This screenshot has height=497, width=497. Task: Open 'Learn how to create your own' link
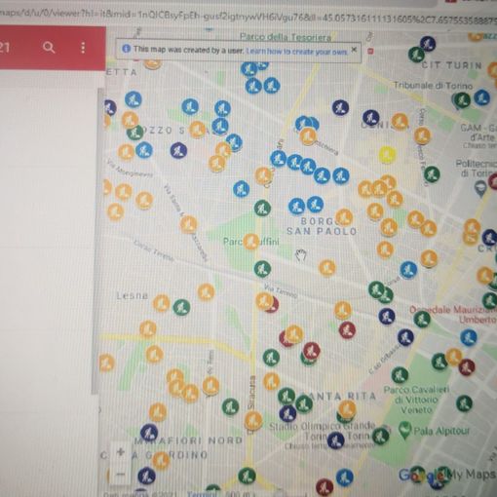[297, 52]
